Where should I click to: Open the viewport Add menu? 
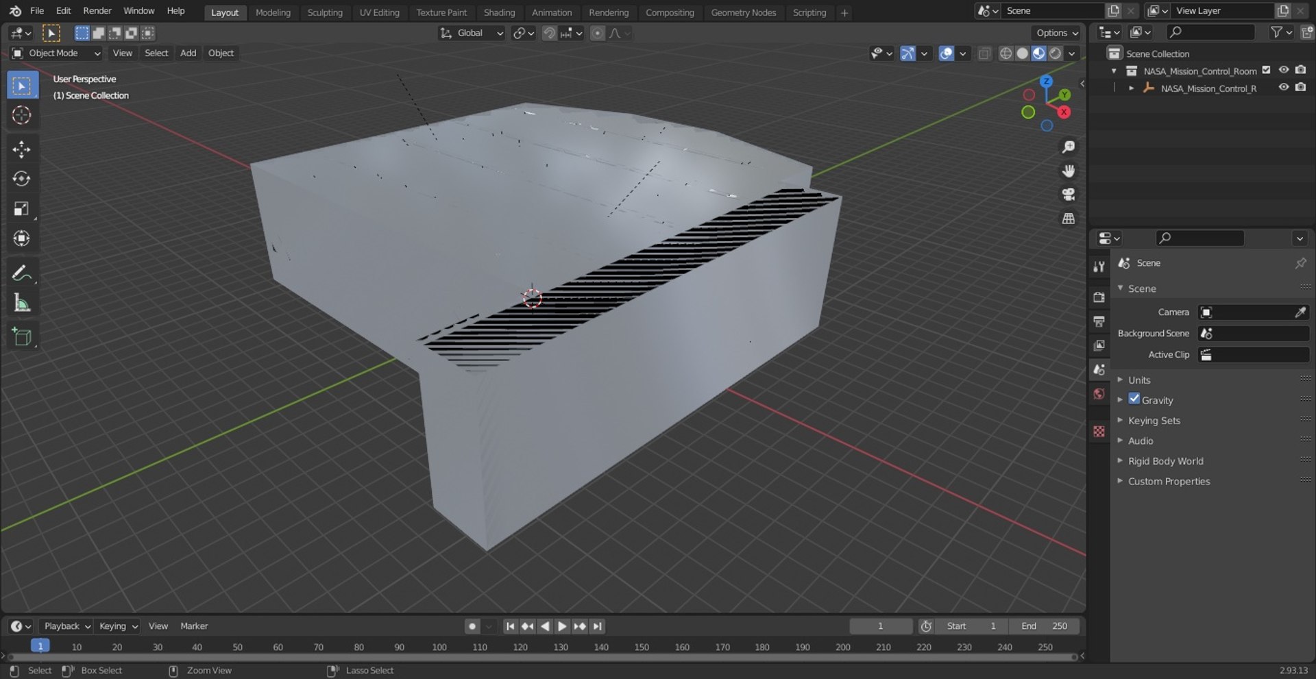coord(188,53)
